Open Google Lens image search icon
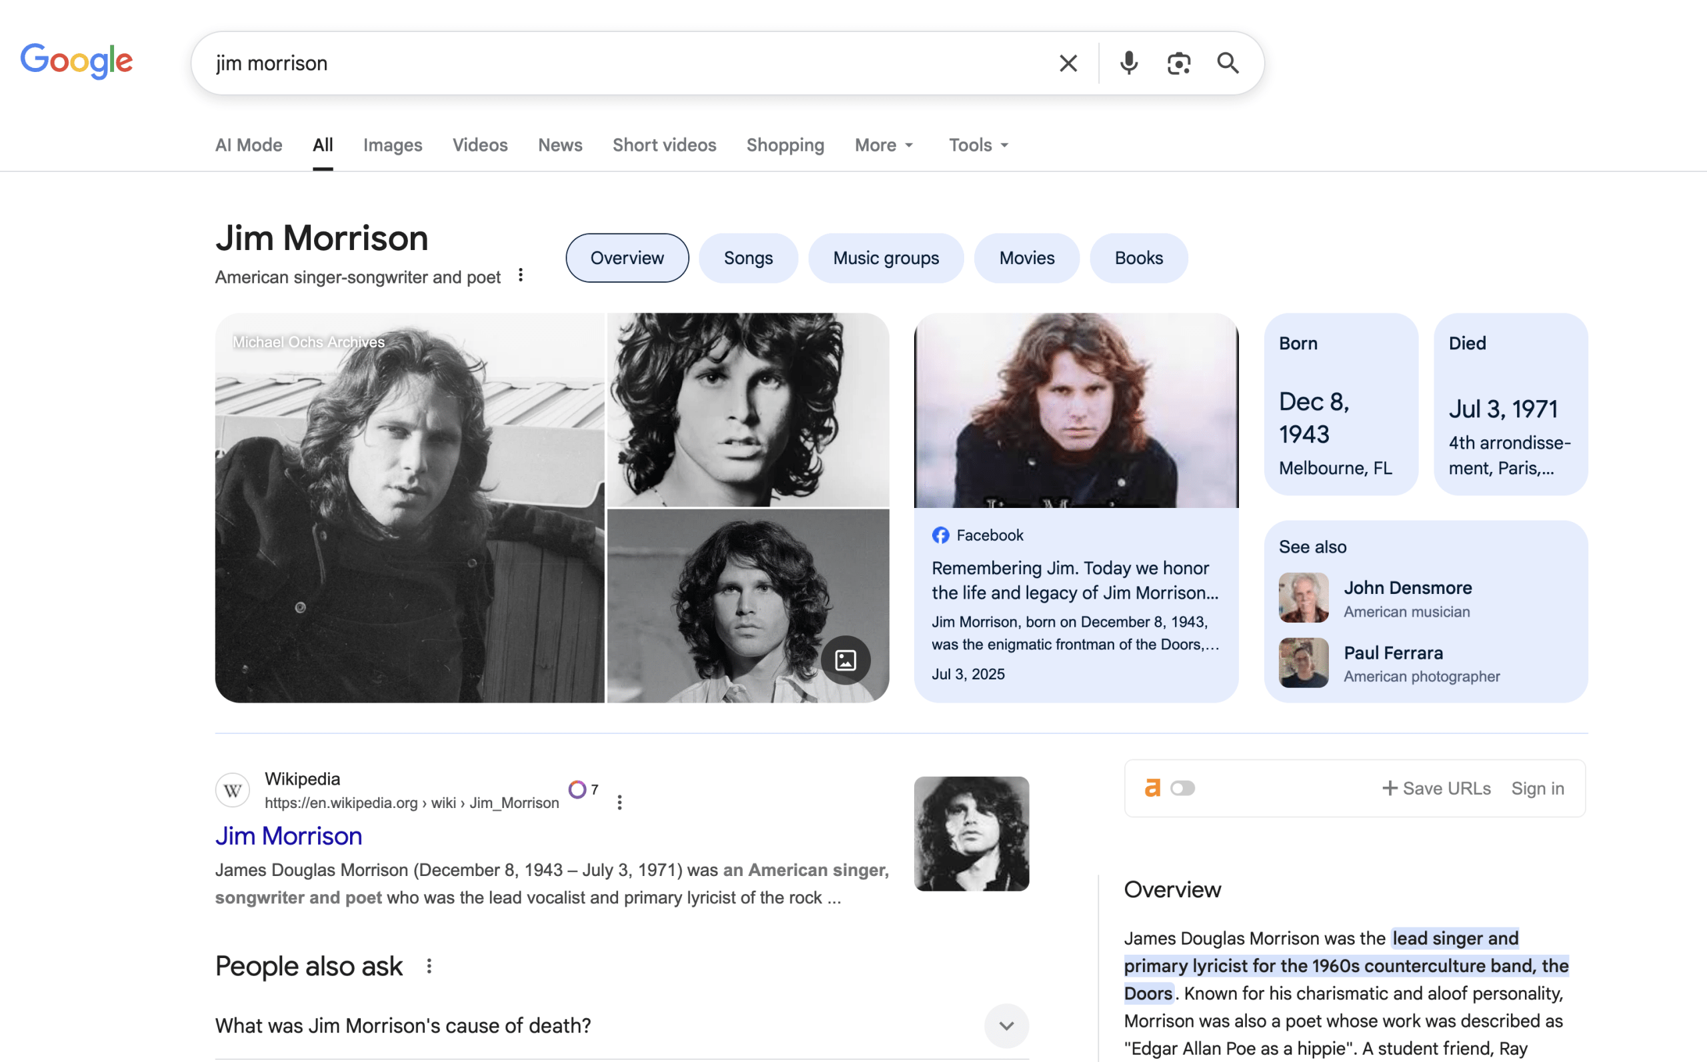Screen dimensions: 1707x1062 pos(1178,63)
